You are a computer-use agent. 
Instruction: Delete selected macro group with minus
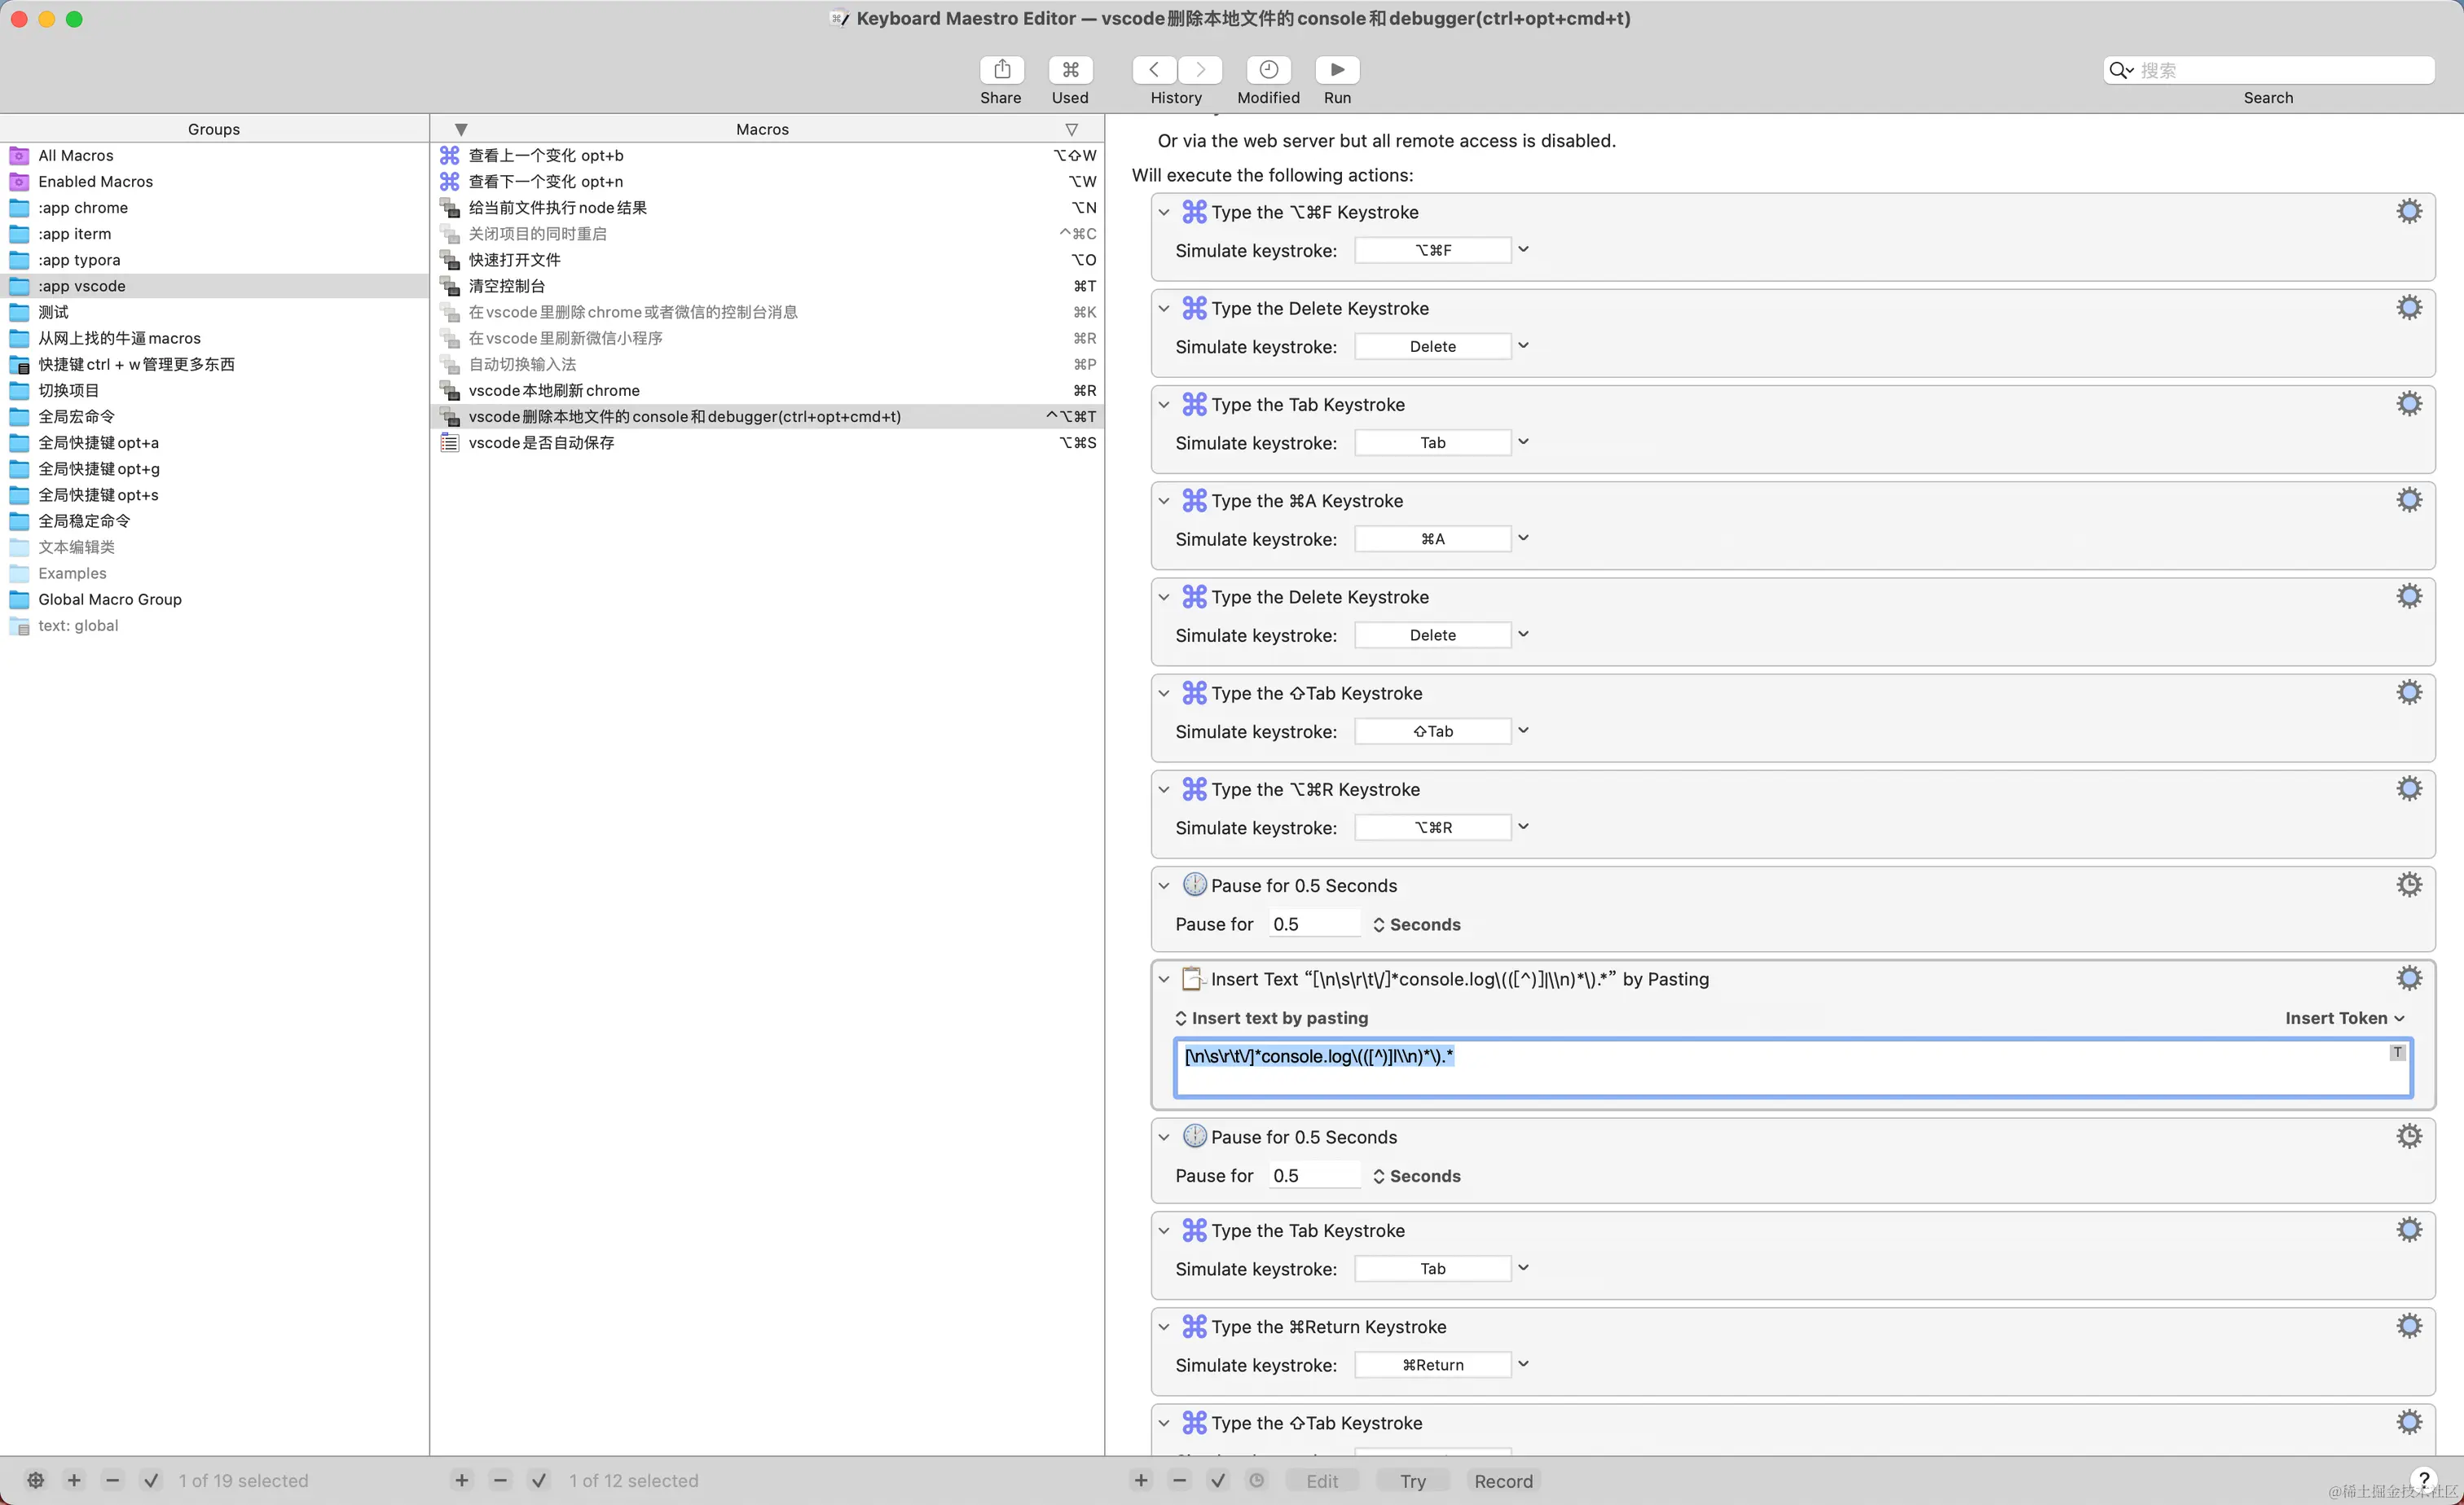(113, 1480)
